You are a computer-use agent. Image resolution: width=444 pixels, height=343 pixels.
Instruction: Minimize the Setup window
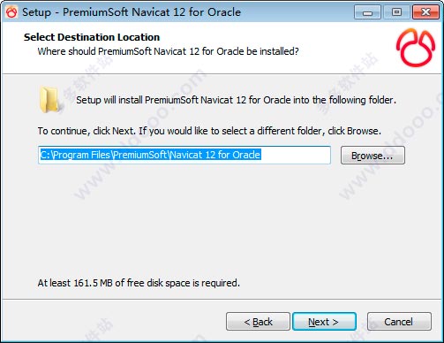point(367,12)
